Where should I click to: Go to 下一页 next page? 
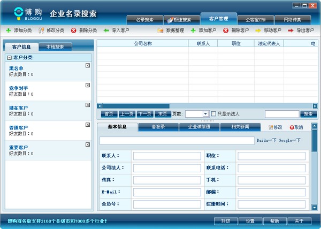click(145, 114)
